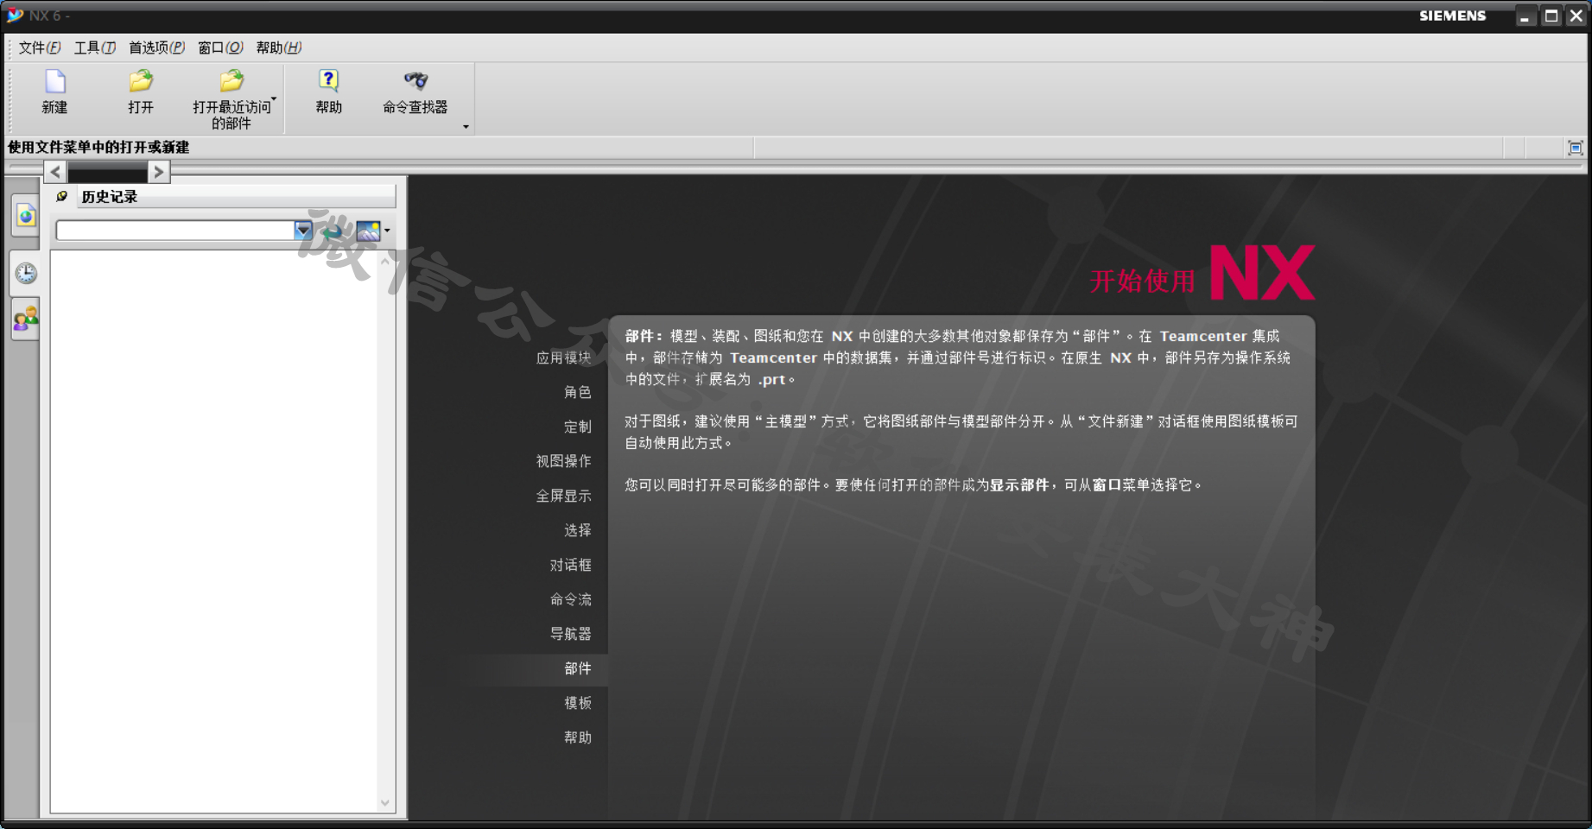Open toolbar options arrow below 命令查找器
The width and height of the screenshot is (1592, 829).
coord(466,127)
